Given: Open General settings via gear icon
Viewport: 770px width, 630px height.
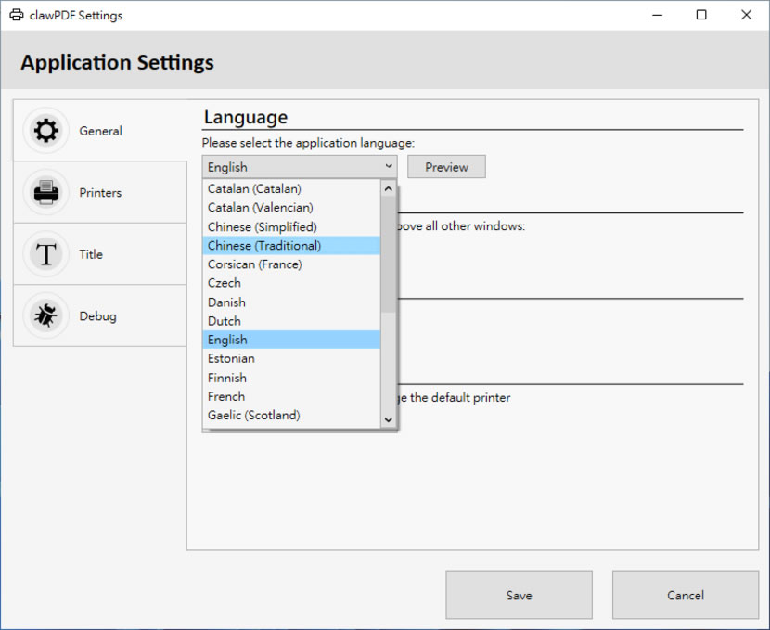Looking at the screenshot, I should point(45,131).
